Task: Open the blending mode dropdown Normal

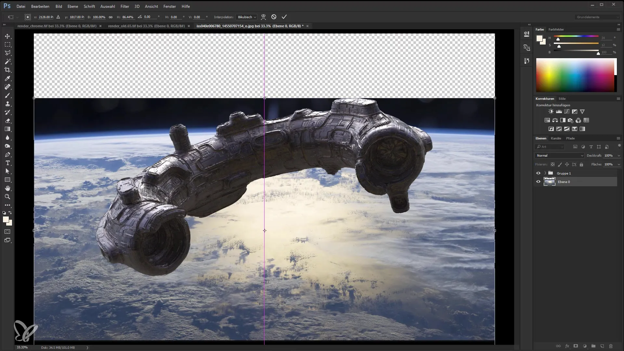Action: (x=559, y=155)
